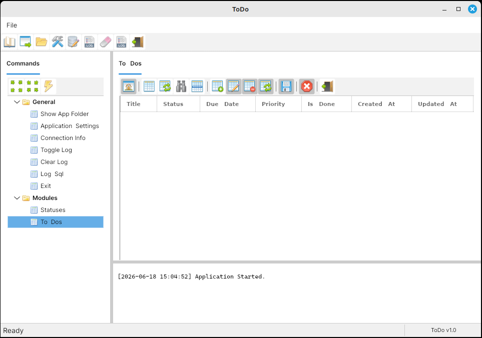This screenshot has height=338, width=482.
Task: Open settings with hammer and wrench icon
Action: [x=58, y=42]
